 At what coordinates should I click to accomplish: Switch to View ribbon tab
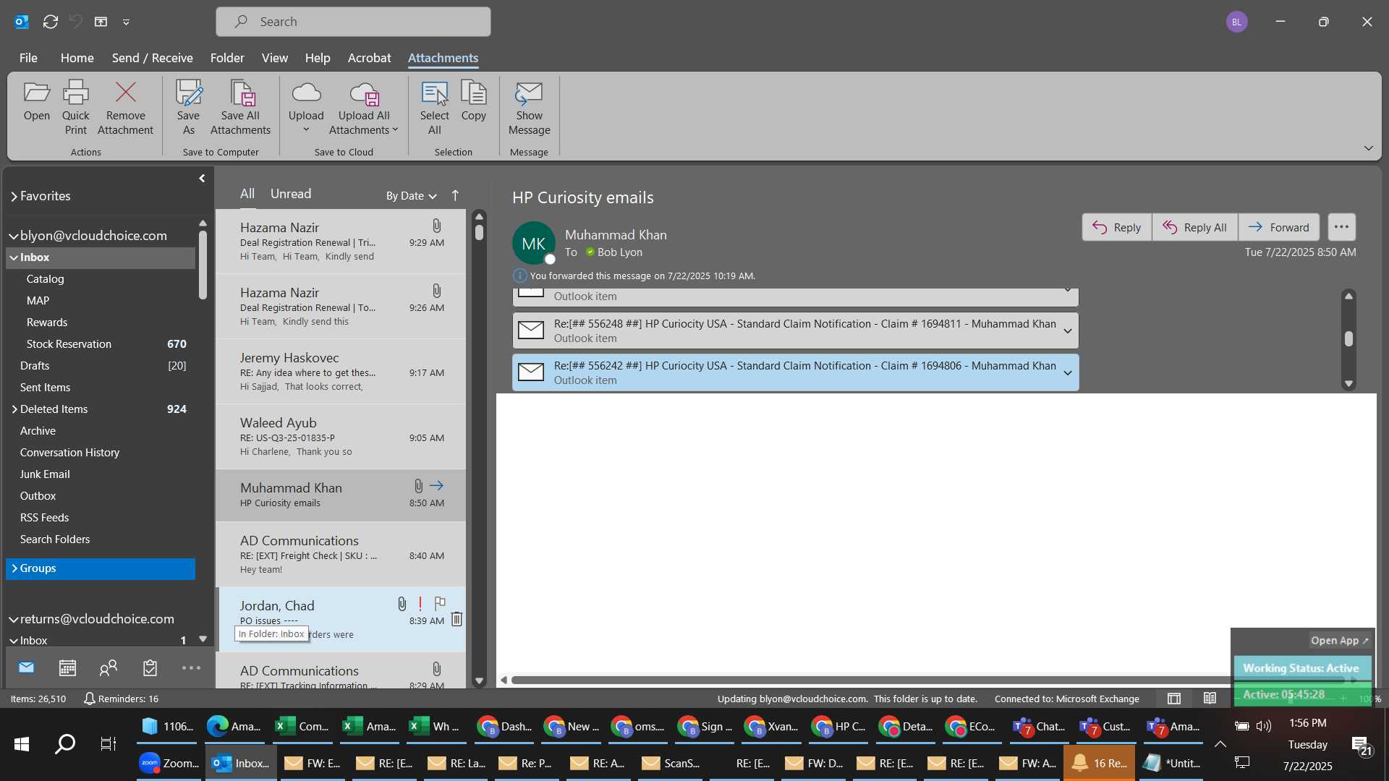[274, 58]
